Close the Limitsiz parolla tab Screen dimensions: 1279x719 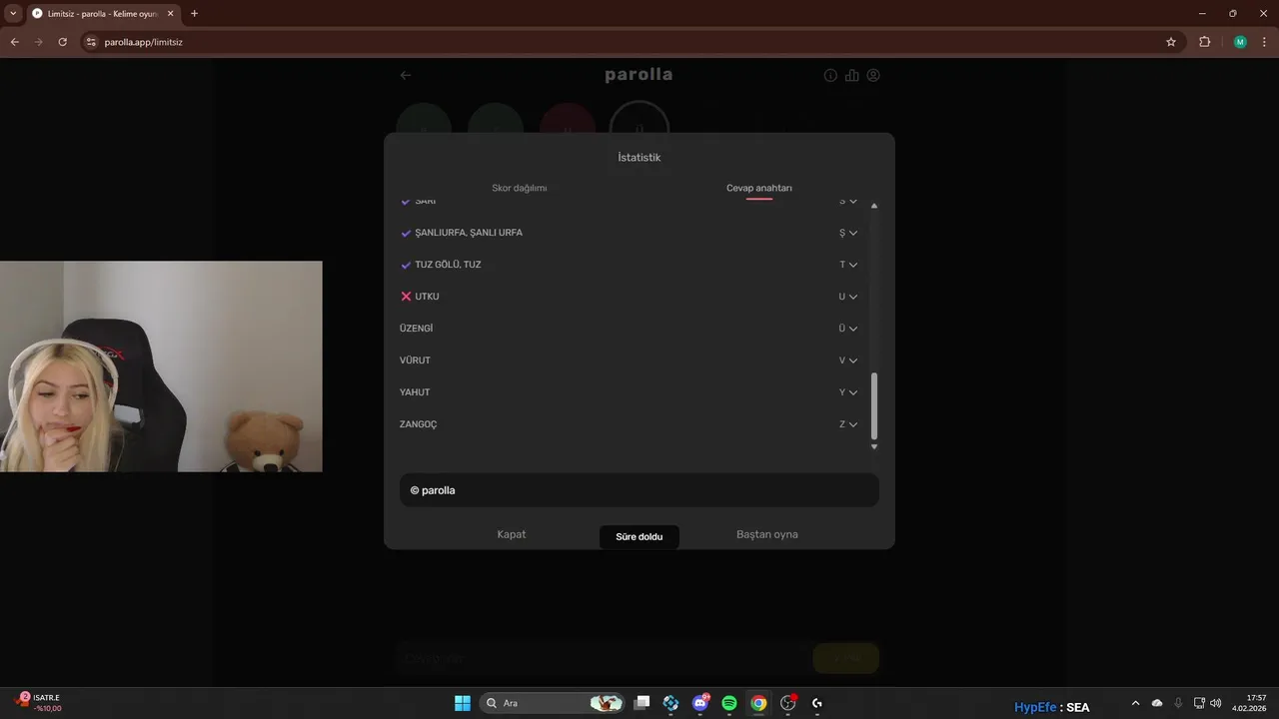[x=170, y=13]
